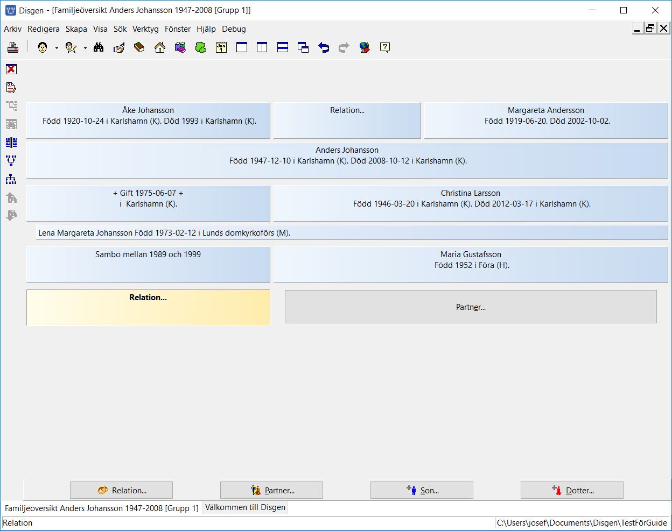Open the Sök menu
This screenshot has width=672, height=531.
[120, 29]
